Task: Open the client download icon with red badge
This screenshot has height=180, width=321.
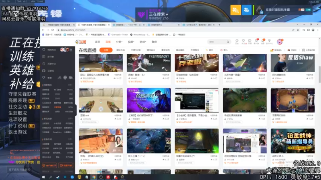Action: 256,42
